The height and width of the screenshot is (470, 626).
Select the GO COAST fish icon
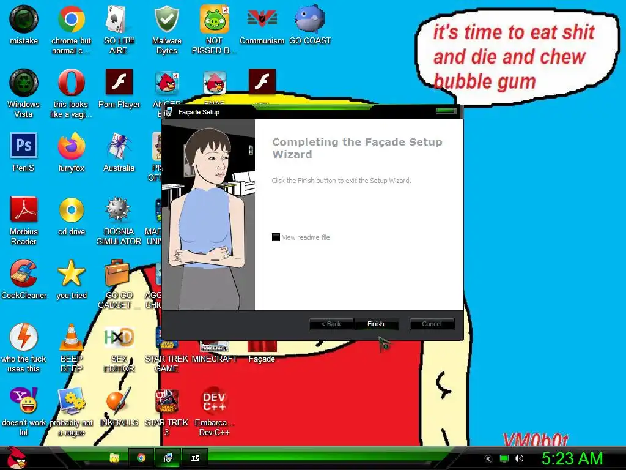[310, 24]
